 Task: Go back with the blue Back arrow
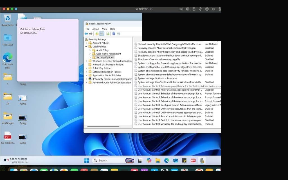click(86, 34)
